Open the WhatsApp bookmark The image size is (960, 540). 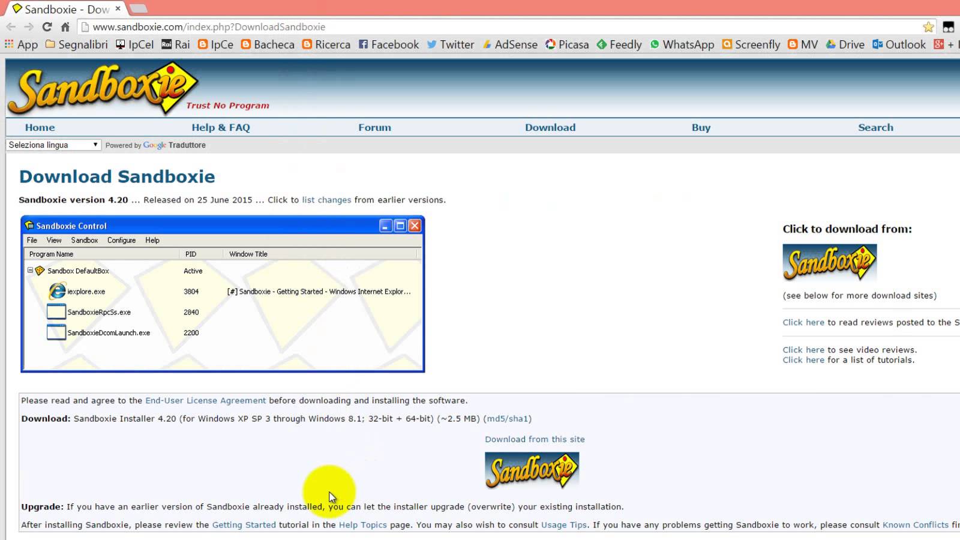[682, 44]
